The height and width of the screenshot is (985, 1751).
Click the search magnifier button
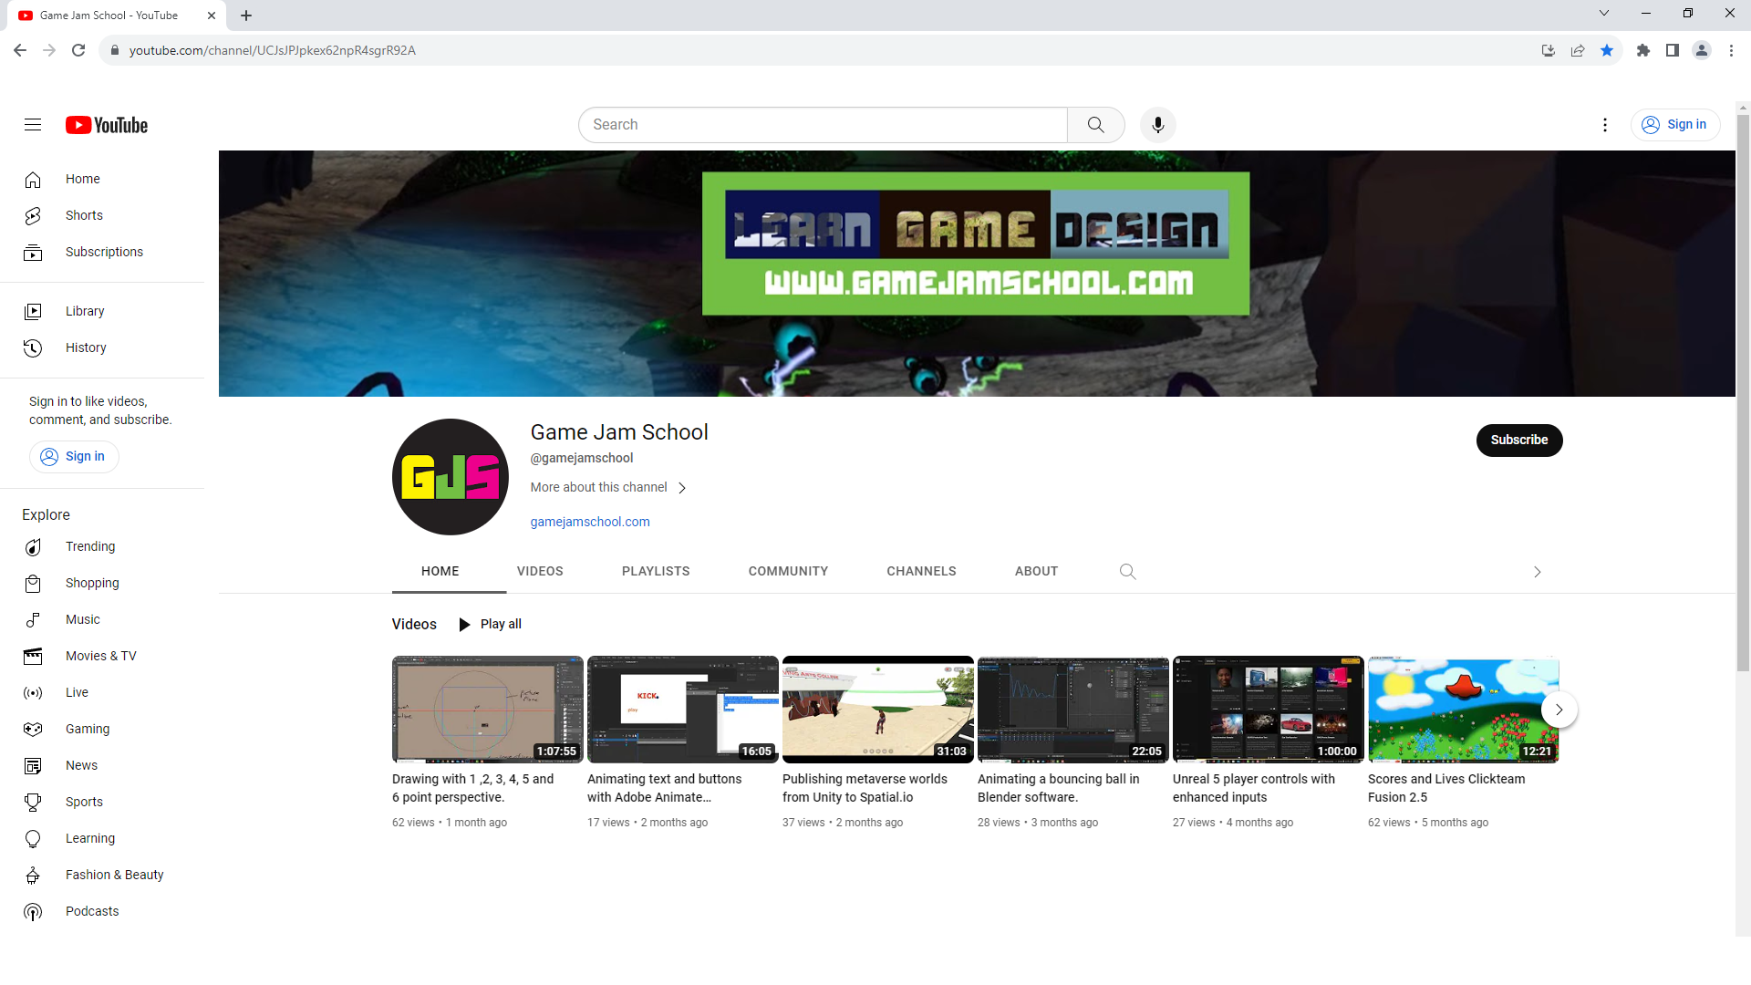pos(1096,125)
